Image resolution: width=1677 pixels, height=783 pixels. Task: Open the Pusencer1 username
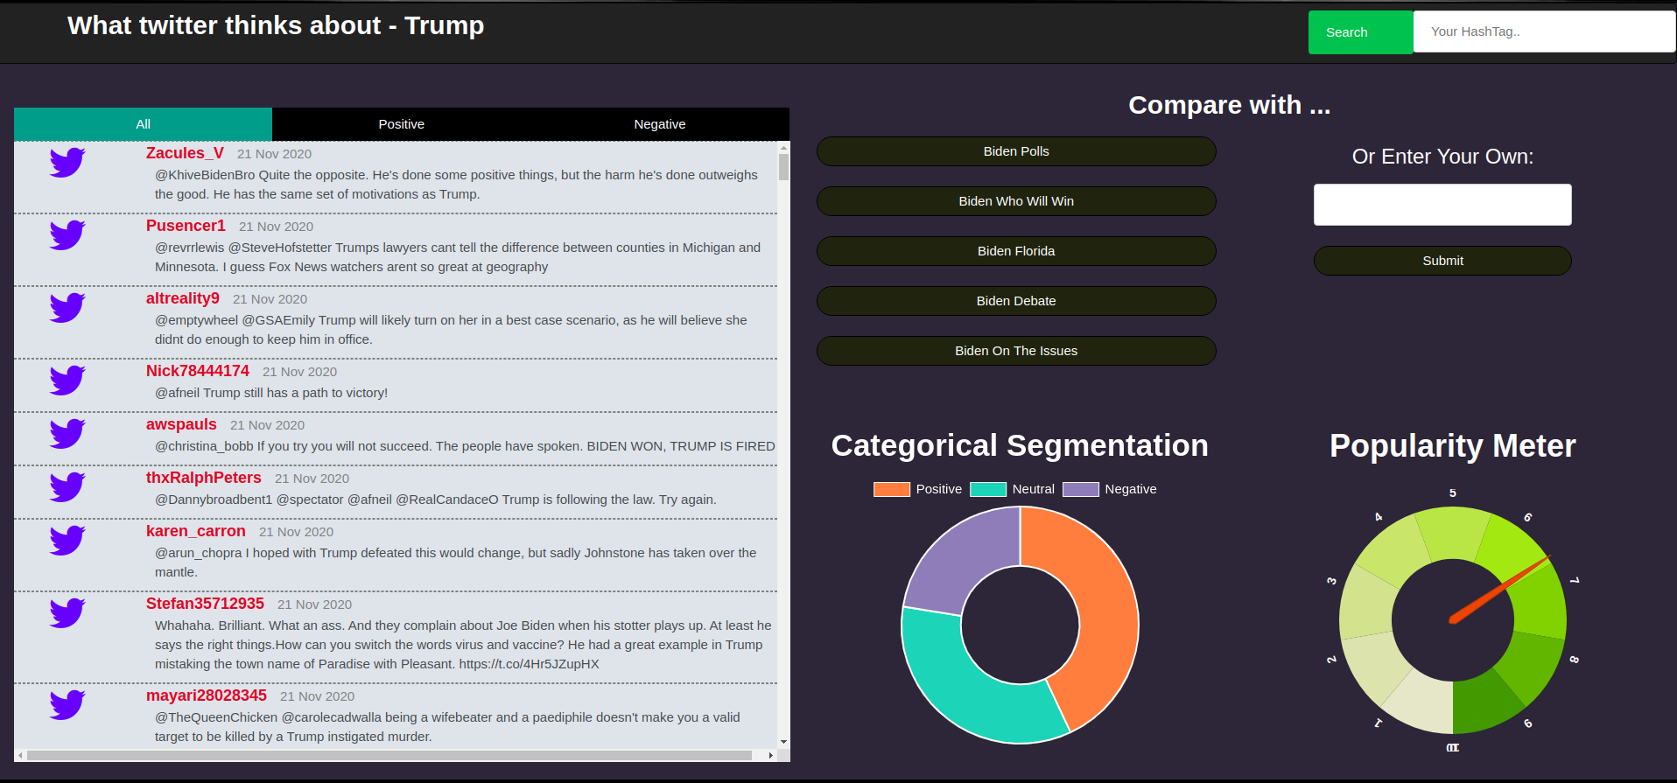tap(186, 226)
